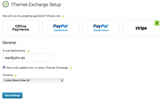Screen dimensions: 162x101
Task: Show E-mail Notifications info tooltip
Action: pyautogui.click(x=28, y=51)
